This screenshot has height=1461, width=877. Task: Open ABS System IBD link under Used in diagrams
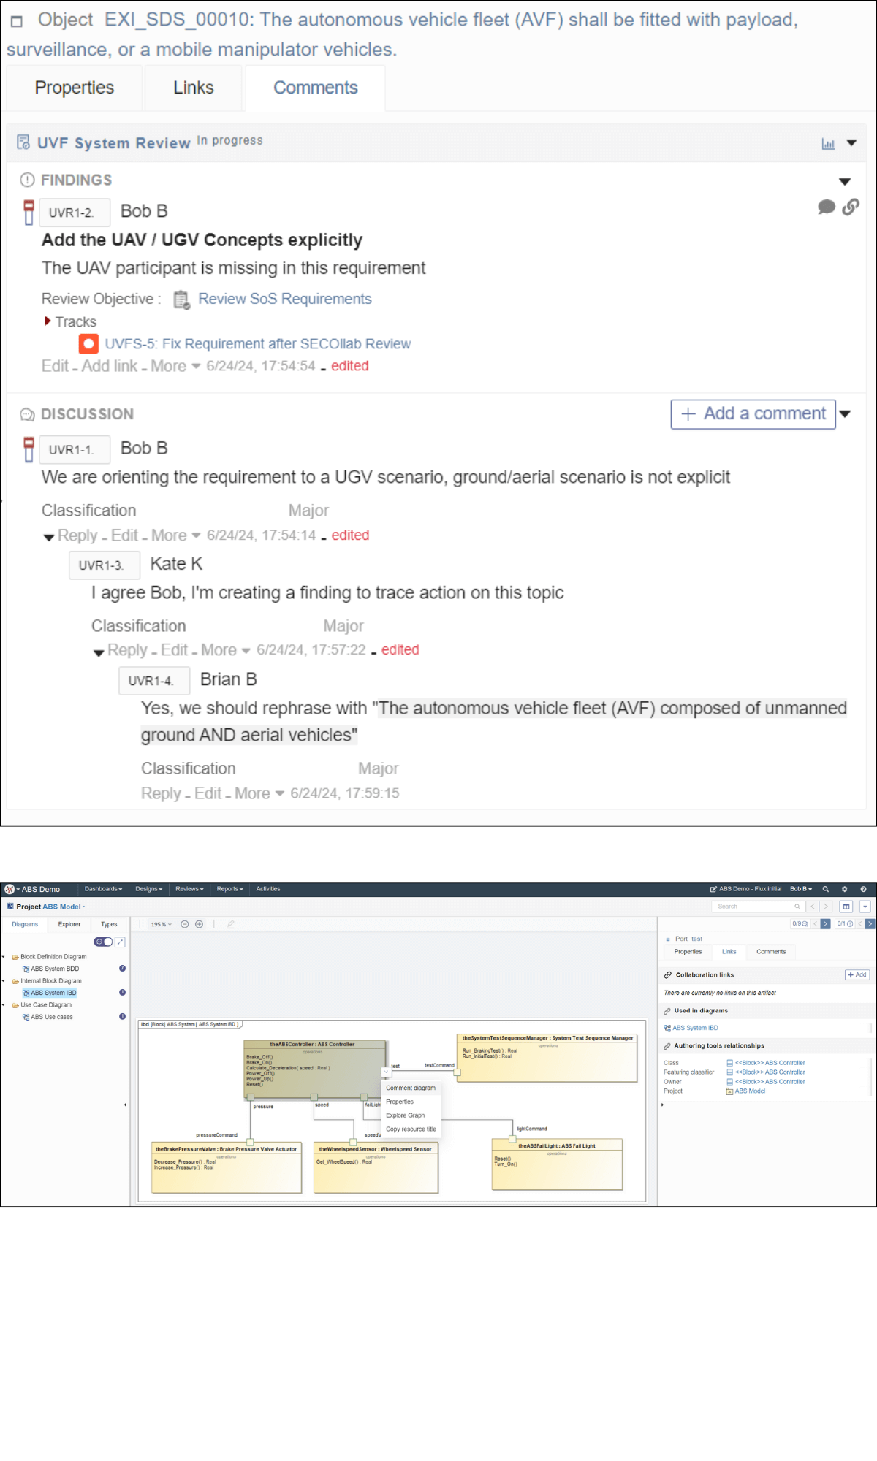(695, 1028)
